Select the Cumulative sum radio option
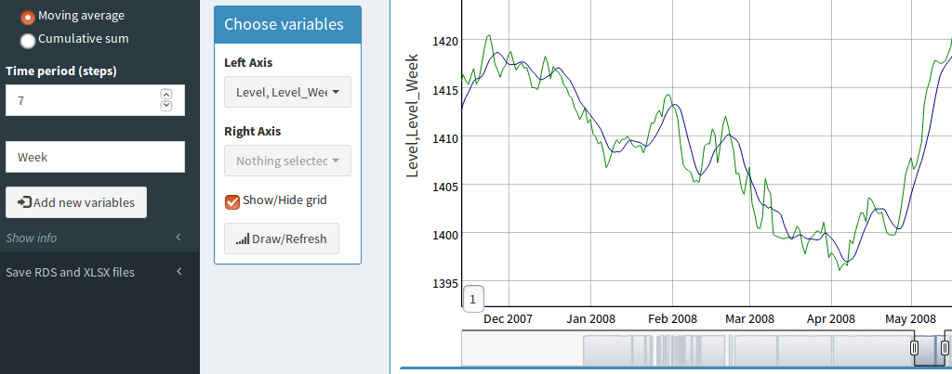952x374 pixels. pyautogui.click(x=28, y=40)
